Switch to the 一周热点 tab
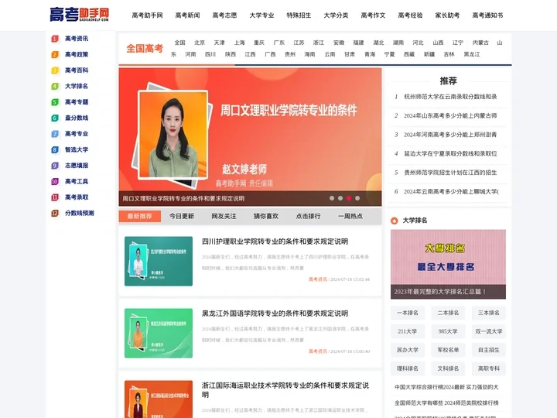Image resolution: width=557 pixels, height=418 pixels. (x=350, y=216)
